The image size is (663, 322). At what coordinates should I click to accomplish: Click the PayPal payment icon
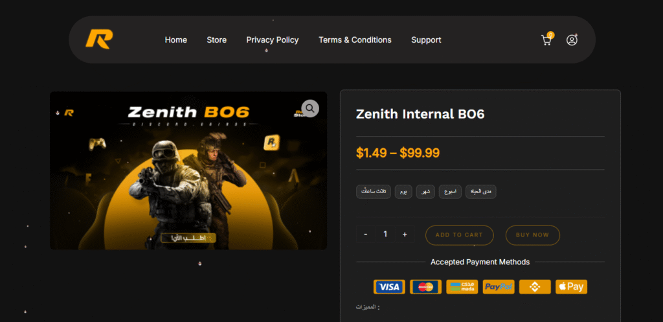tap(499, 287)
